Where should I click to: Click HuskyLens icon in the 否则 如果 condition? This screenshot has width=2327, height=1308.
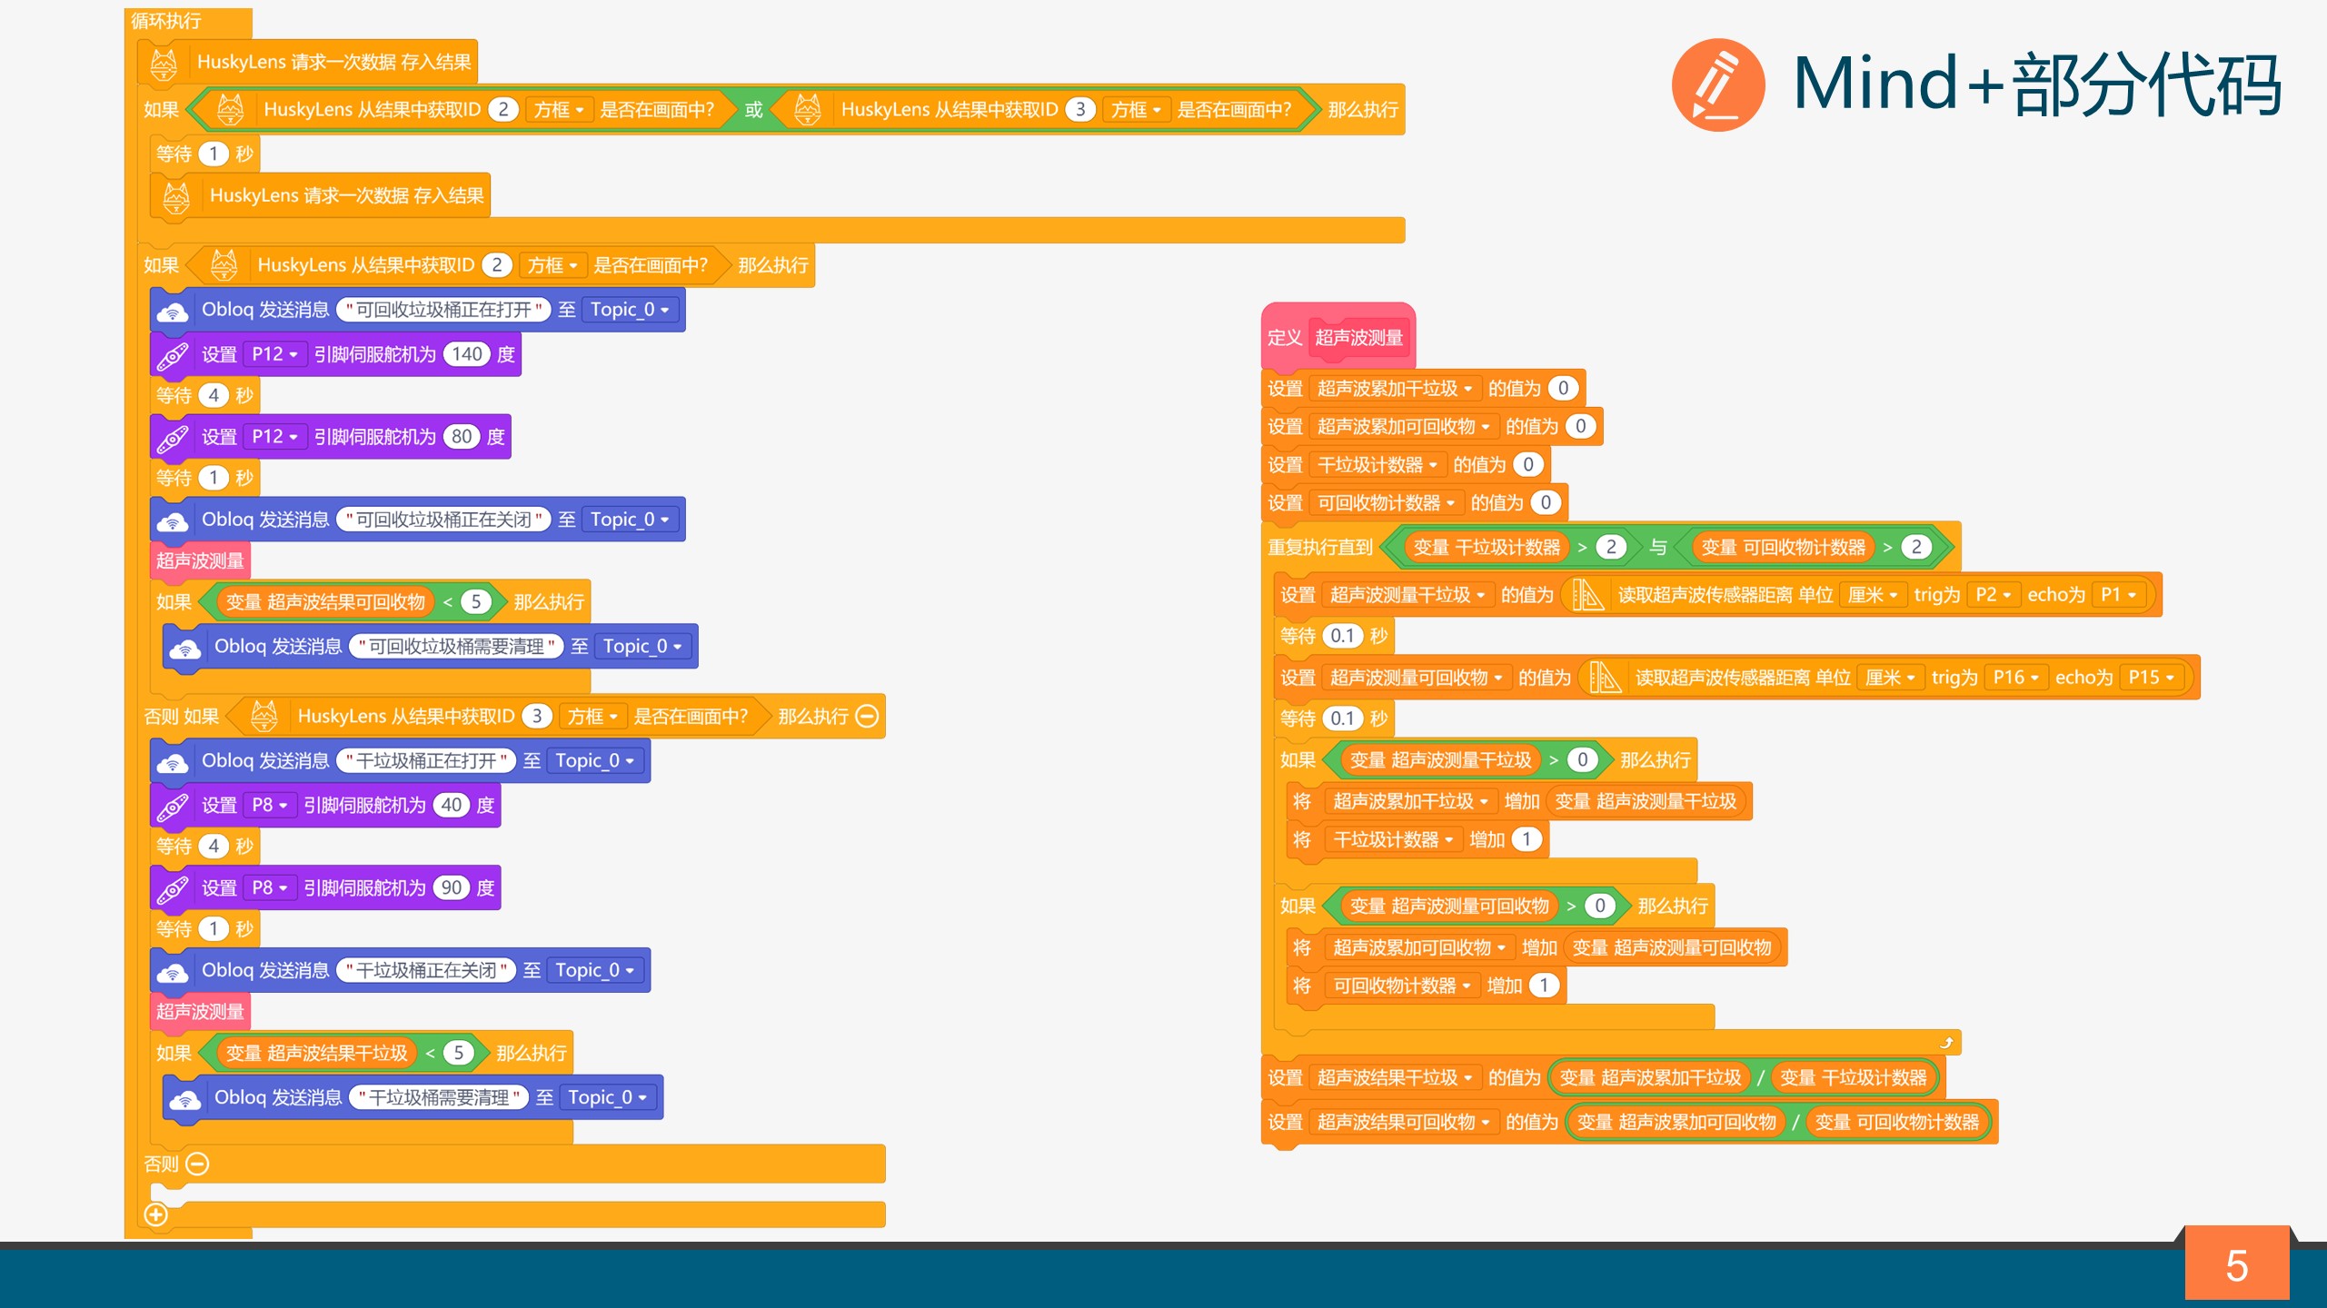point(264,717)
